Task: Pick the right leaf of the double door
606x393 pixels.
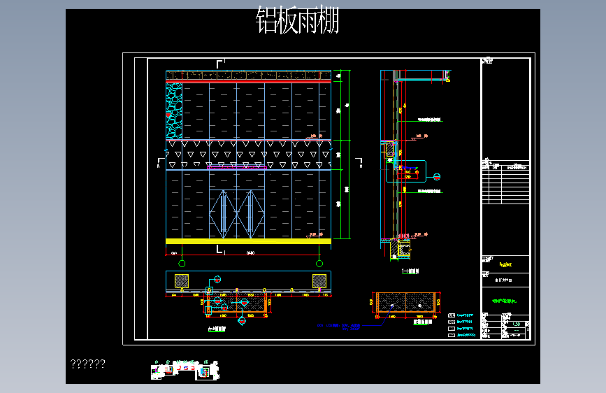Action: pos(250,214)
